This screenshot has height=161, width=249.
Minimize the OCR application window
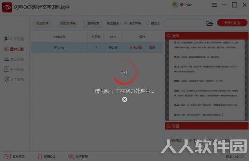point(224,5)
